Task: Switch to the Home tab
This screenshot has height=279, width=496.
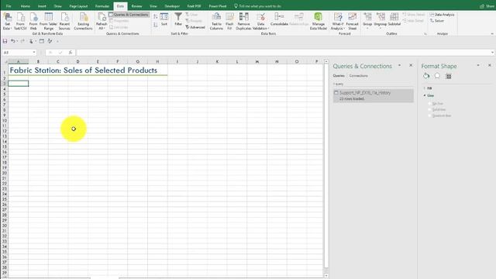Action: click(x=26, y=6)
